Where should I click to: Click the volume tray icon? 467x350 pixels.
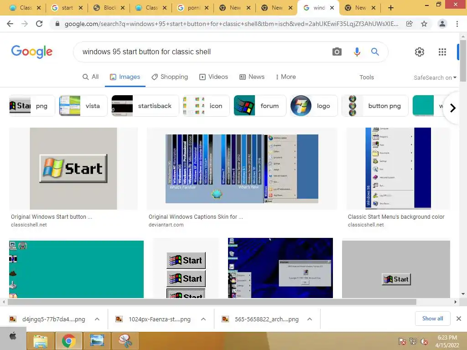(x=424, y=341)
